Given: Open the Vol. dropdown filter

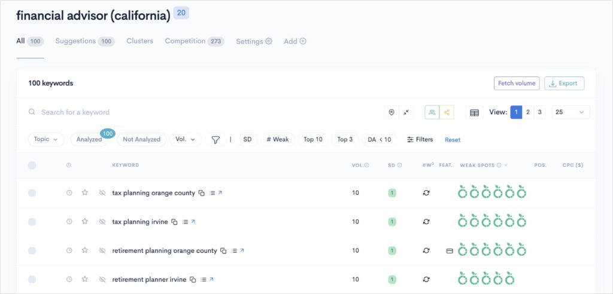Looking at the screenshot, I should (185, 139).
